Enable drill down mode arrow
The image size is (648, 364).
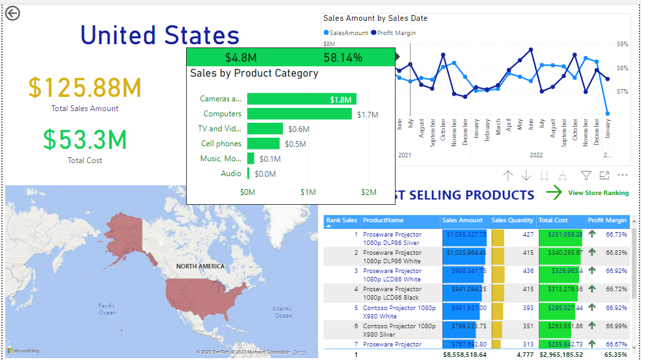[x=526, y=175]
